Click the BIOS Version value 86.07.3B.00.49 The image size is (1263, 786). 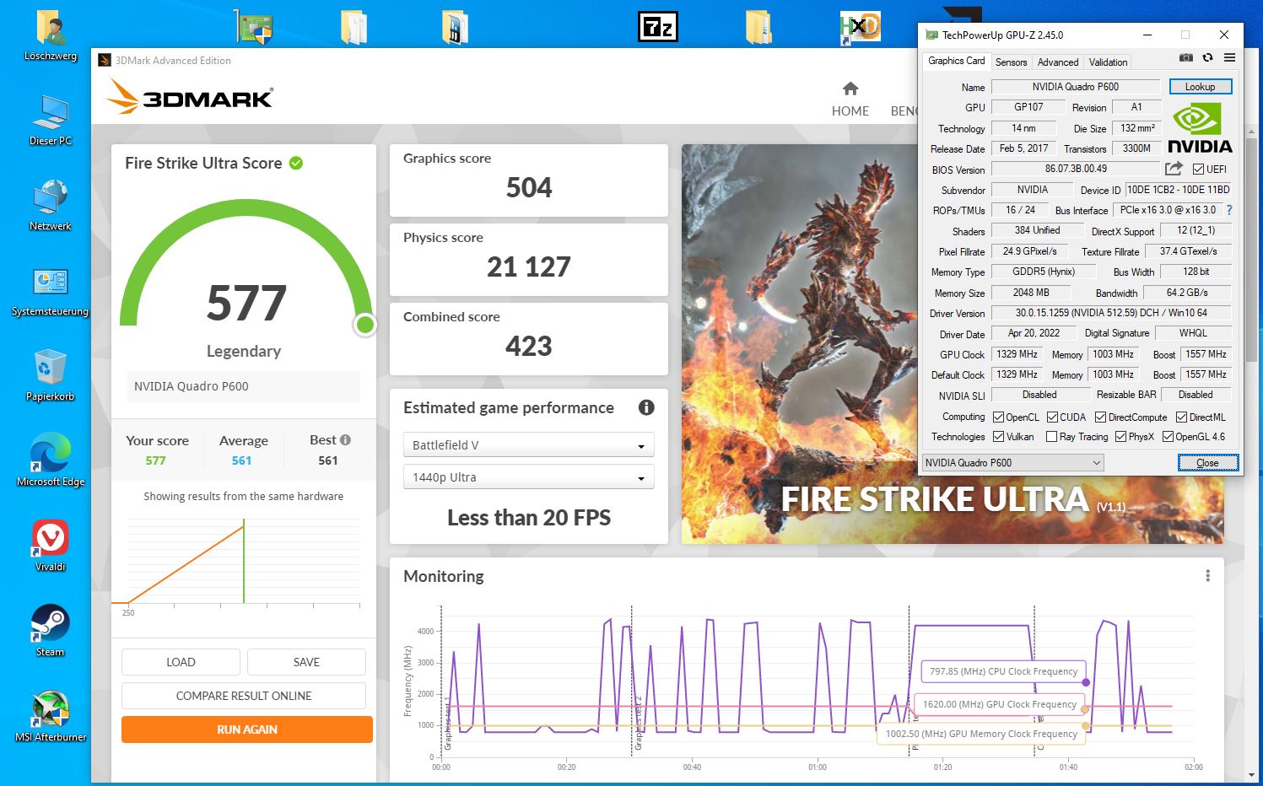click(x=1076, y=169)
